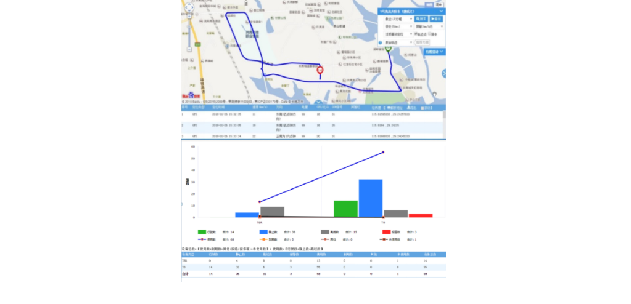Viewport: 631px width, 304px height.
Task: Click the map pan compass control
Action: pos(190,7)
